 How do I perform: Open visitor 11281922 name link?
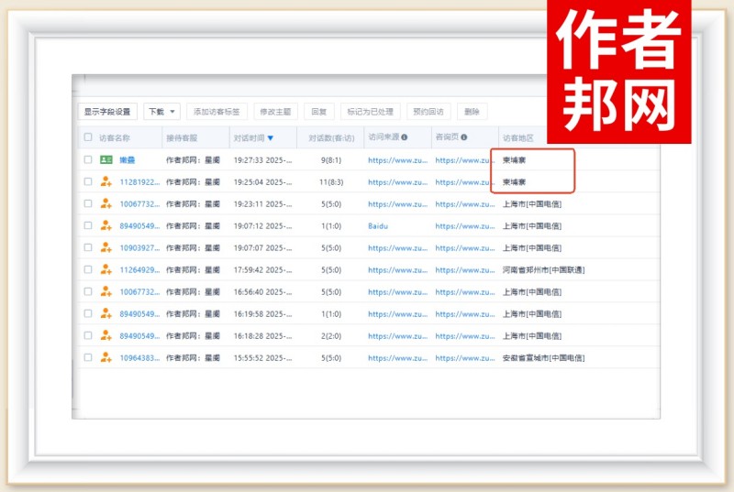139,181
